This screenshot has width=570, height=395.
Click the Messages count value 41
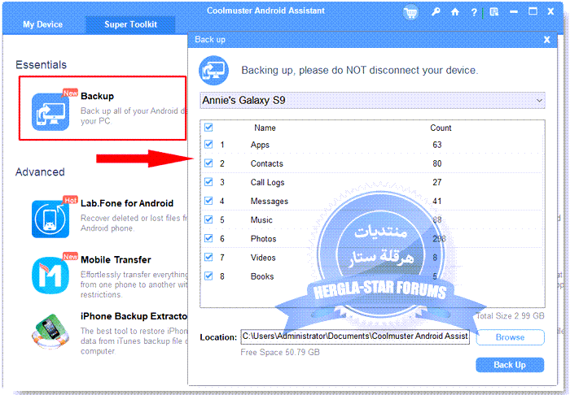coord(437,202)
